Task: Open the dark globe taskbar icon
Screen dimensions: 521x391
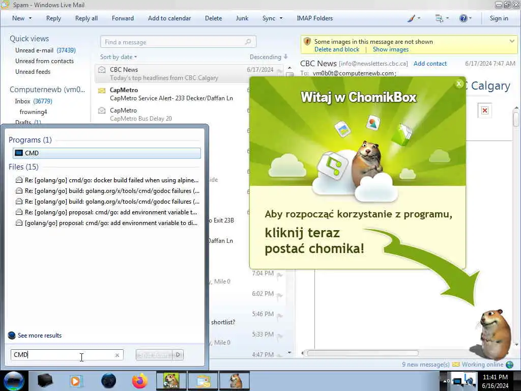Action: click(108, 381)
